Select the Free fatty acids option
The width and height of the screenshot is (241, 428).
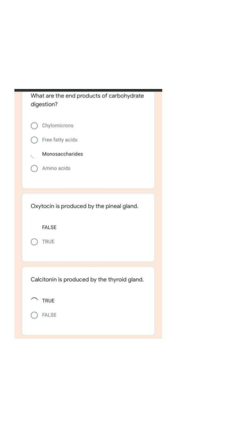click(34, 140)
